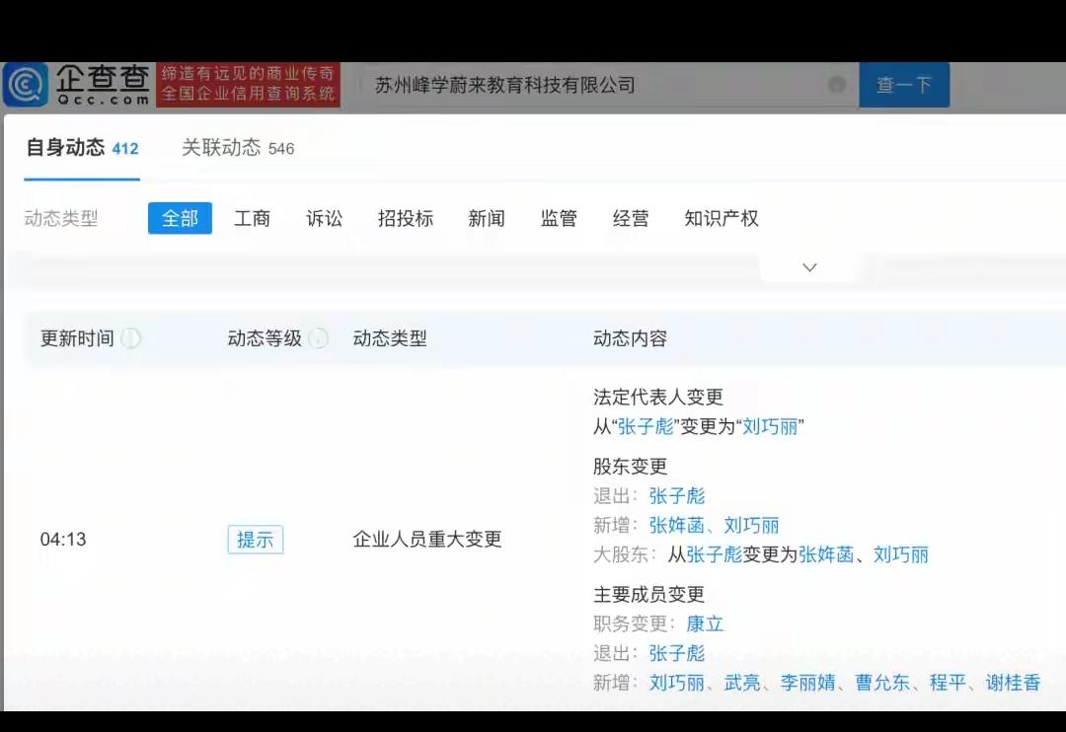Open 张子彪 link in 法定代表人变更
The width and height of the screenshot is (1066, 732).
pyautogui.click(x=646, y=426)
